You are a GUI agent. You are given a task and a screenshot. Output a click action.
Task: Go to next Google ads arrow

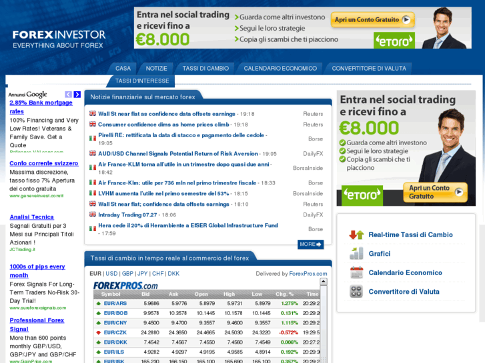(77, 95)
